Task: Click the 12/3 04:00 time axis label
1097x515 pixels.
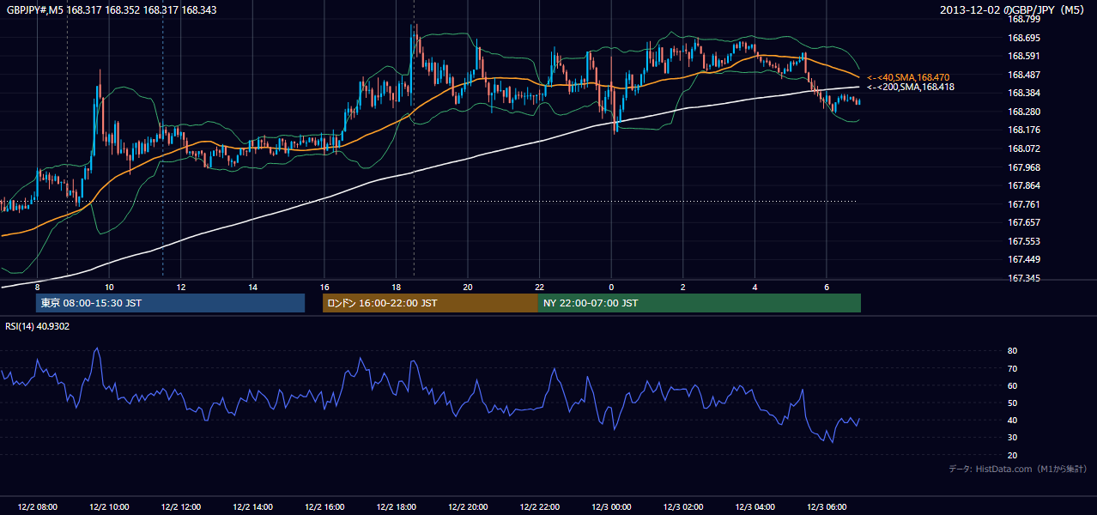Action: click(755, 507)
